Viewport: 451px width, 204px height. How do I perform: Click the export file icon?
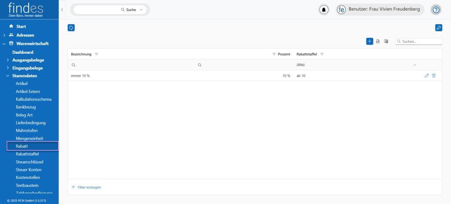pos(378,41)
